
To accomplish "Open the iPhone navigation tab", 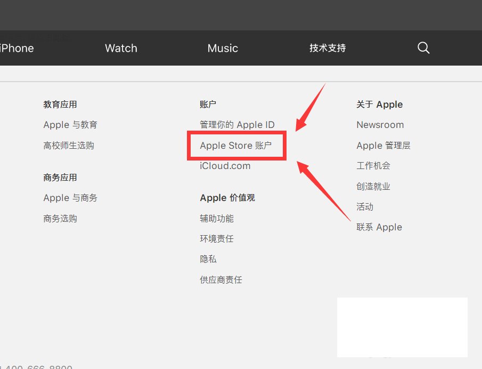I will [17, 49].
